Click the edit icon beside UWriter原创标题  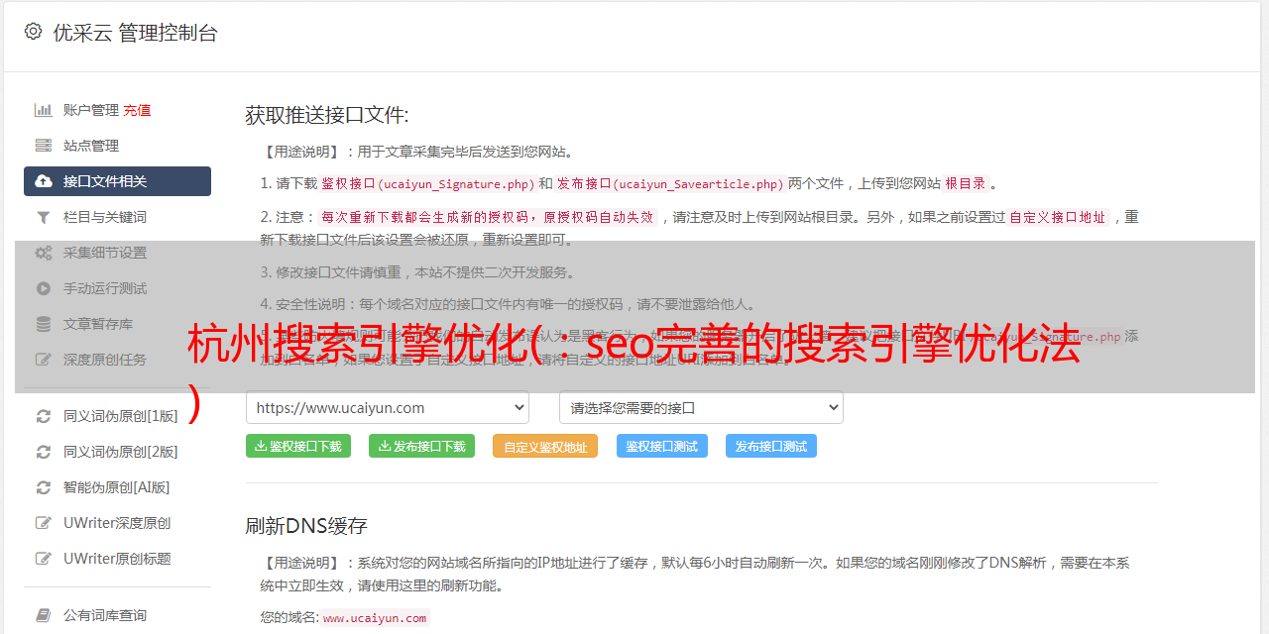pos(44,559)
